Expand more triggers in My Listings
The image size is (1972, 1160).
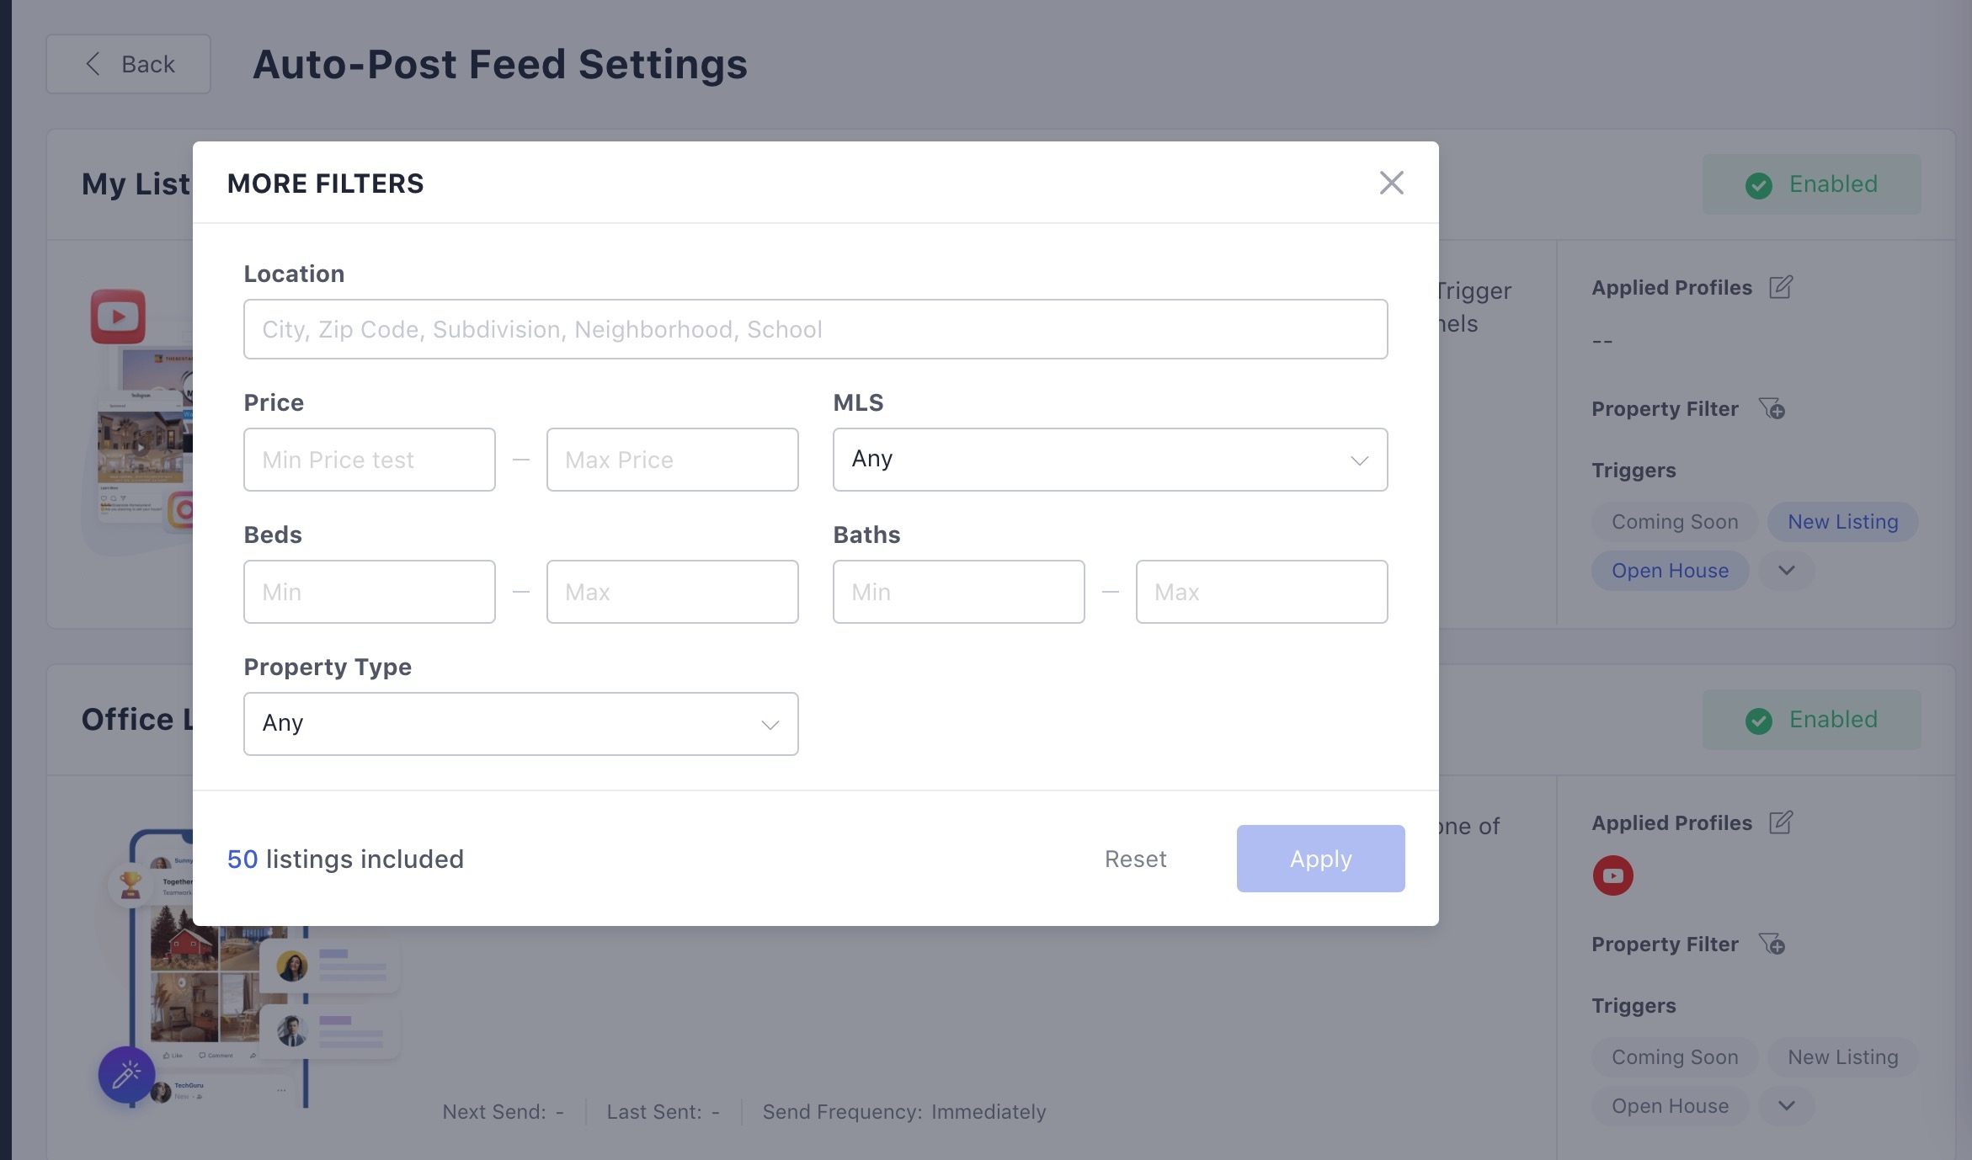point(1786,571)
